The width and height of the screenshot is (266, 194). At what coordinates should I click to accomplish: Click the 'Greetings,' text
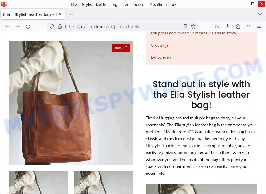160,45
